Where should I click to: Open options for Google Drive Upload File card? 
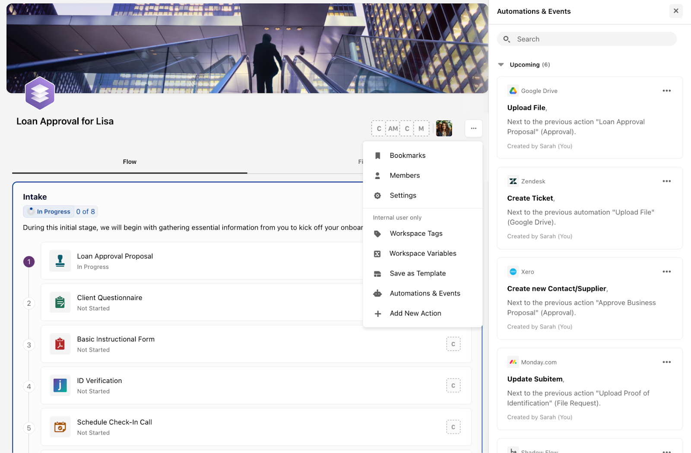pyautogui.click(x=667, y=91)
